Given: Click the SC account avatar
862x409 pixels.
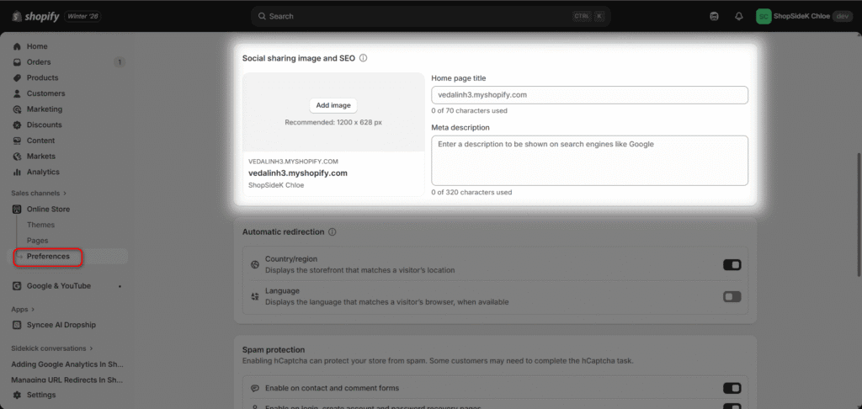Looking at the screenshot, I should [763, 17].
